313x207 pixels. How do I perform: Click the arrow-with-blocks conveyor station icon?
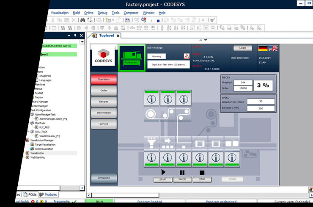tap(167, 143)
